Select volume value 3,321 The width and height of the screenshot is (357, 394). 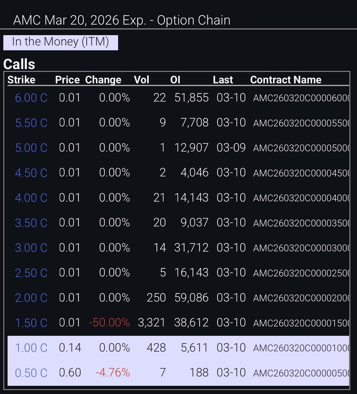(x=152, y=323)
